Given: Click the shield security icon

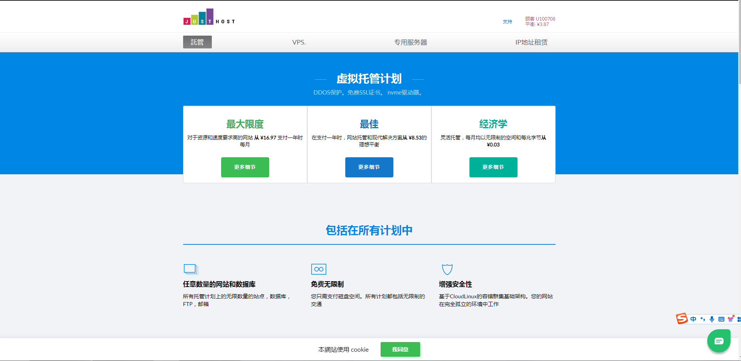Looking at the screenshot, I should (447, 269).
